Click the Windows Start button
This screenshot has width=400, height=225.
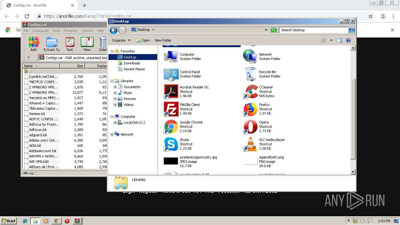coord(9,221)
